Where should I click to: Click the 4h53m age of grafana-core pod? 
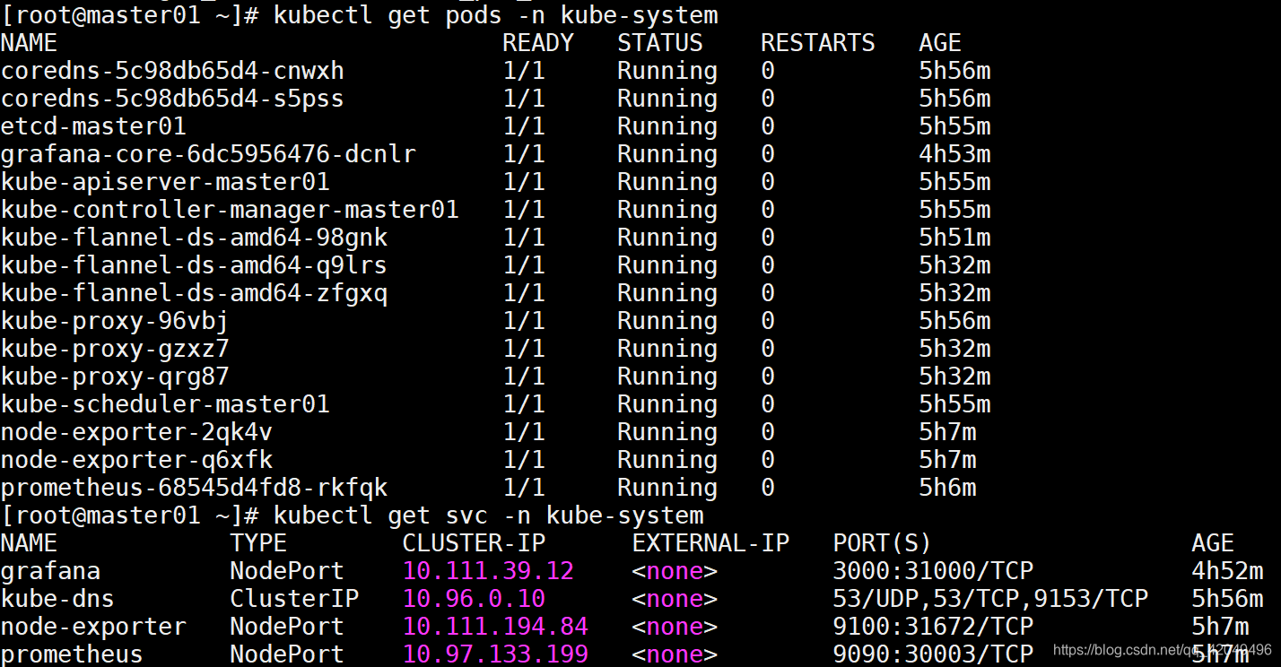click(954, 154)
